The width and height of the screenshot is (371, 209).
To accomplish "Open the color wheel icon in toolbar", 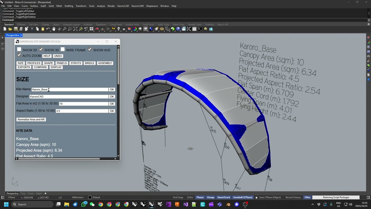I will pyautogui.click(x=135, y=29).
